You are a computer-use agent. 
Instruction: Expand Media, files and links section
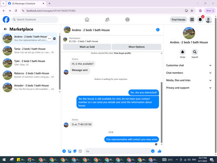click(x=189, y=80)
